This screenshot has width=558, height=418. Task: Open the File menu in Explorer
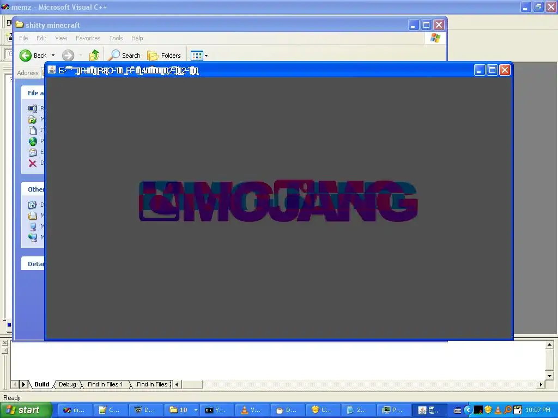(23, 38)
